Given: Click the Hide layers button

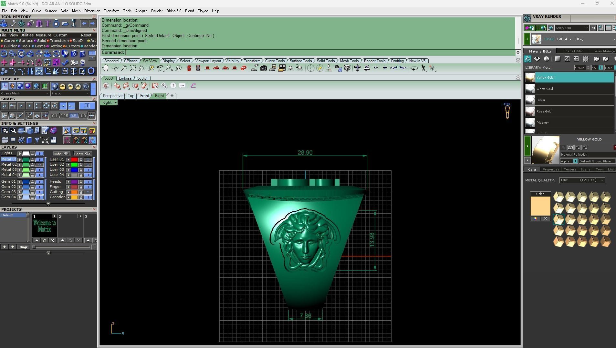Looking at the screenshot, I should click(x=61, y=154).
